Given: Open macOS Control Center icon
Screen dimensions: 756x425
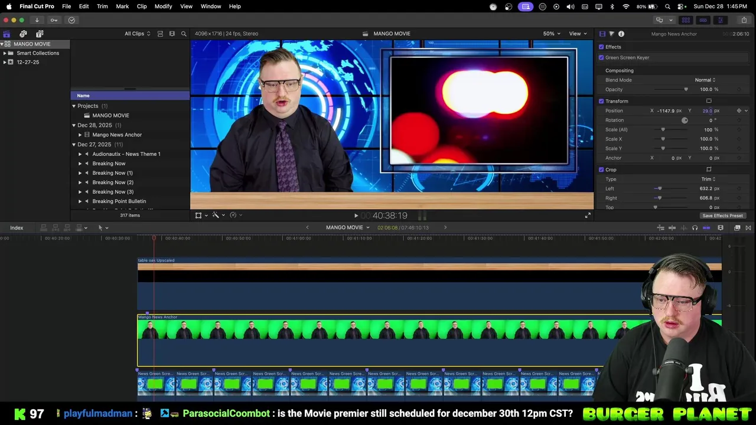Looking at the screenshot, I should [x=680, y=6].
